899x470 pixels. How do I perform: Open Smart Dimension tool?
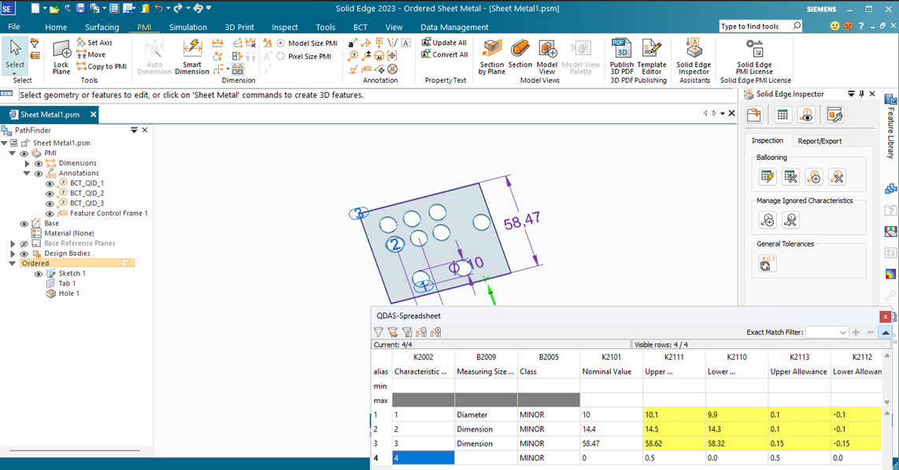192,57
